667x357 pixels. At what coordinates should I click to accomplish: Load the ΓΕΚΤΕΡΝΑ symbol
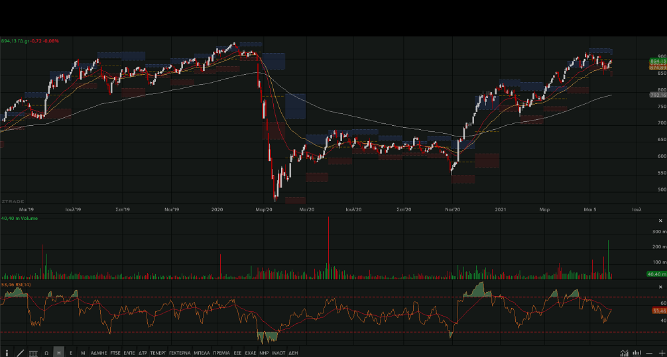[180, 353]
